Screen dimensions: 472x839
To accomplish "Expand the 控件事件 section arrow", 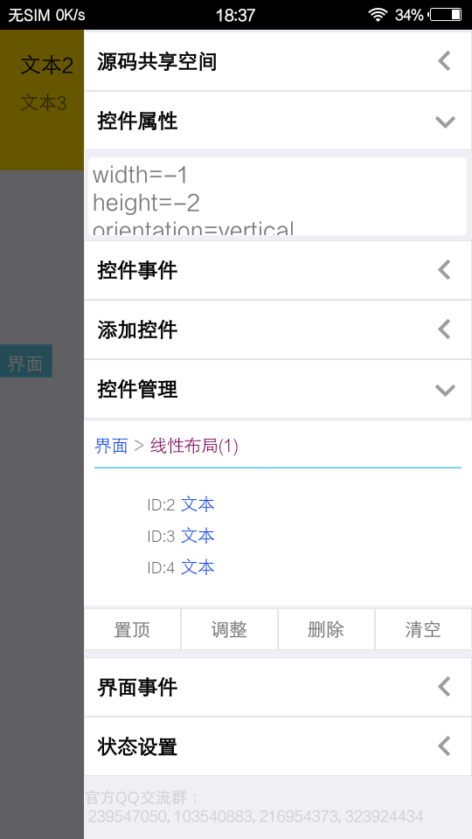I will tap(444, 270).
